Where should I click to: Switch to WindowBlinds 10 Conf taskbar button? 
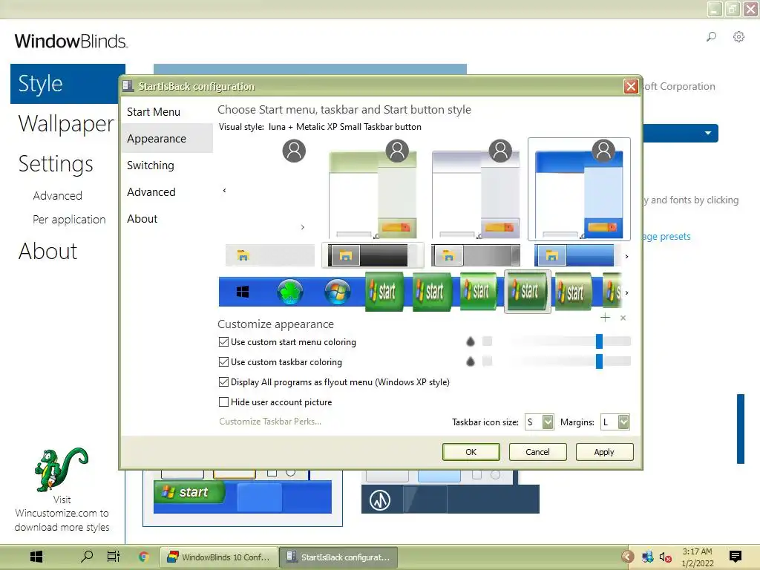point(219,557)
